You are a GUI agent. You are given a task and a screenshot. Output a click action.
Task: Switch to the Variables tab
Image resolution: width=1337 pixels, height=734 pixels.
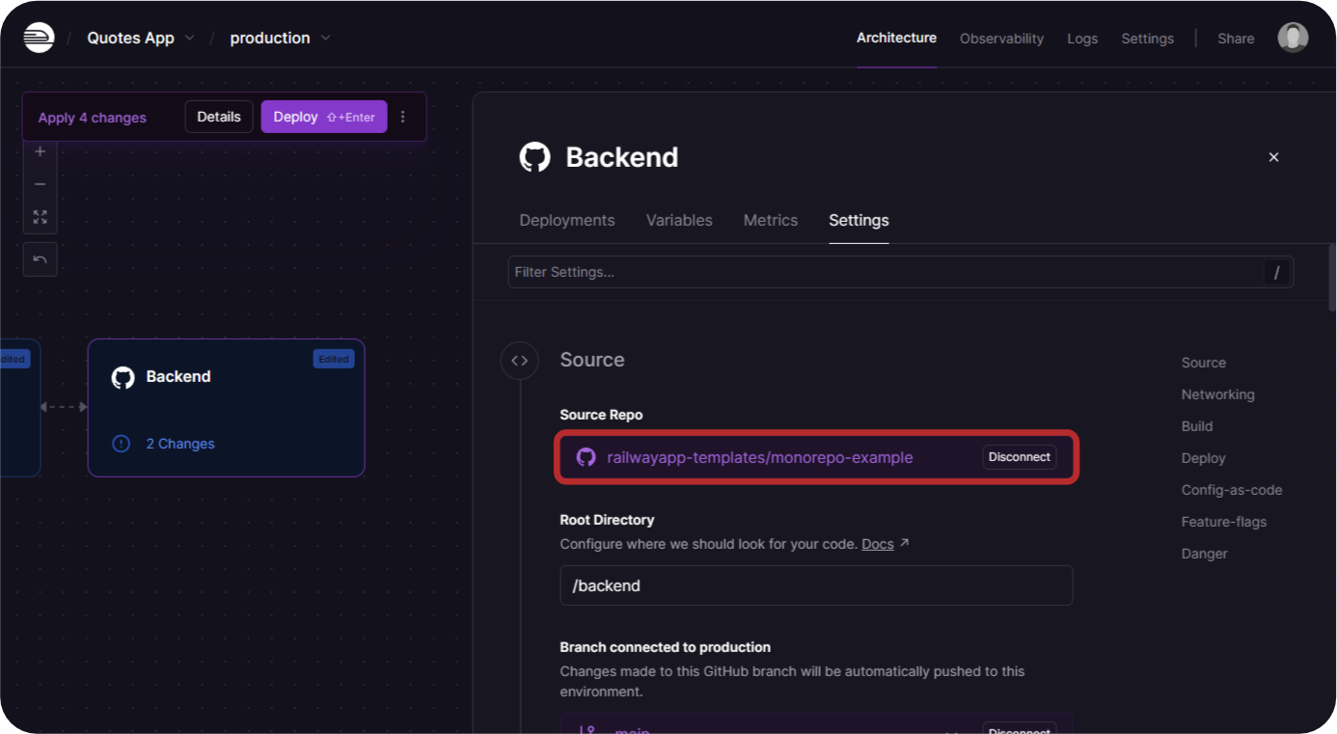coord(679,220)
